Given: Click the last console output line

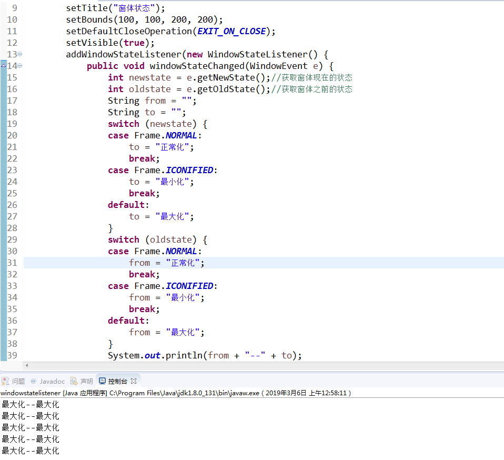Looking at the screenshot, I should (x=31, y=451).
